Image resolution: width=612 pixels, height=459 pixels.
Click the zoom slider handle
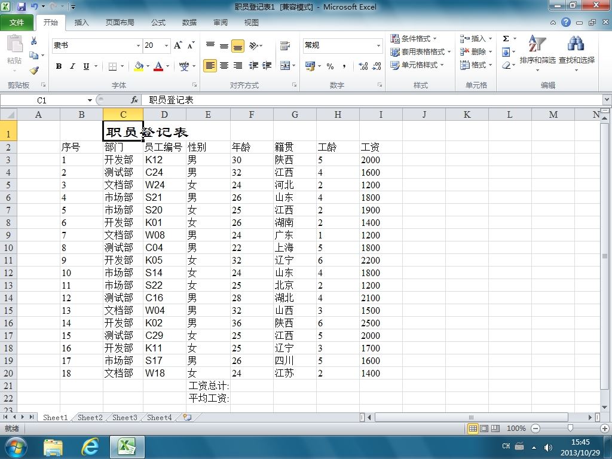tap(570, 429)
